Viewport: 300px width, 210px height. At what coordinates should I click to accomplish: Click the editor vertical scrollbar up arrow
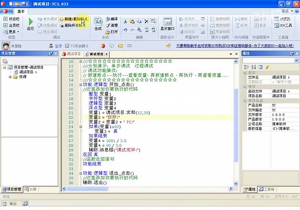[236, 62]
